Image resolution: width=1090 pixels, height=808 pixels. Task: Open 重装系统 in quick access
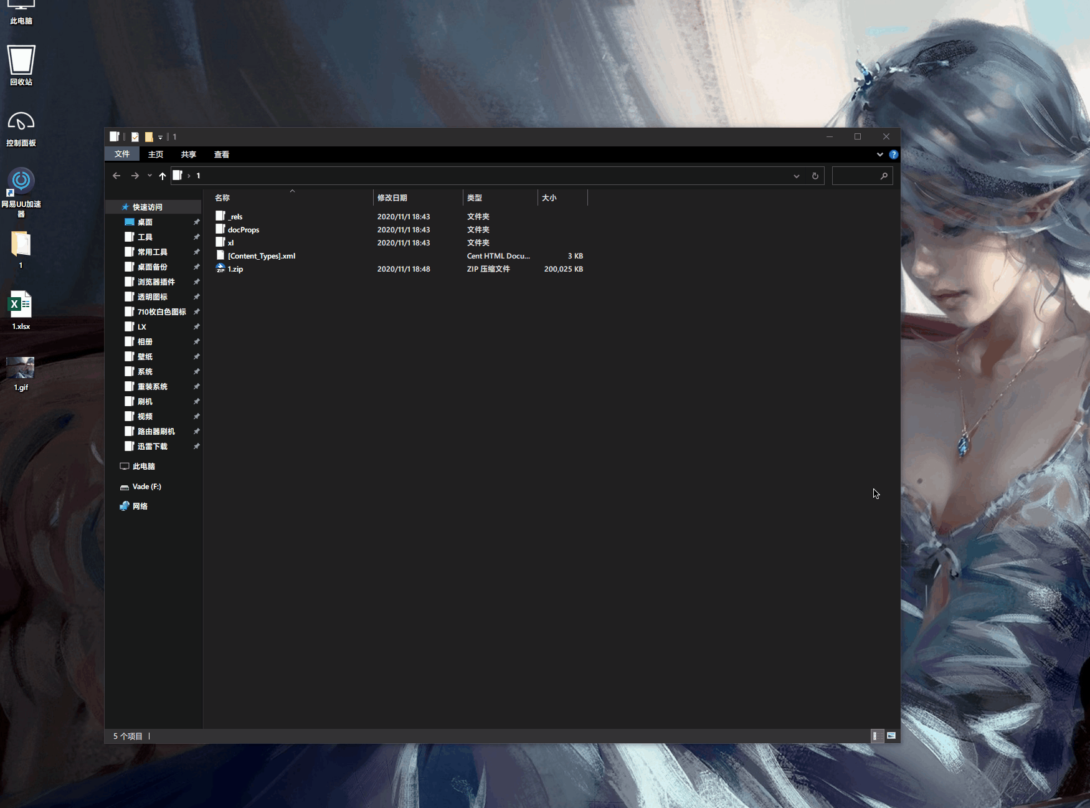[152, 386]
